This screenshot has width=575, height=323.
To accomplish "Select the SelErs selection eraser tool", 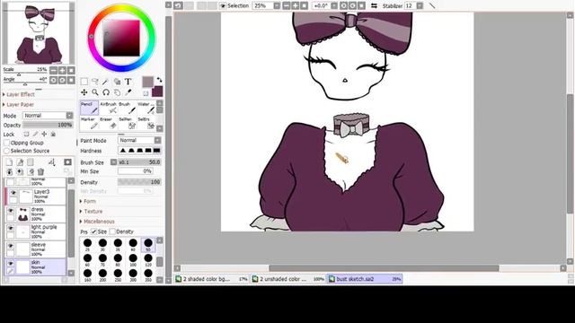I will tap(146, 123).
